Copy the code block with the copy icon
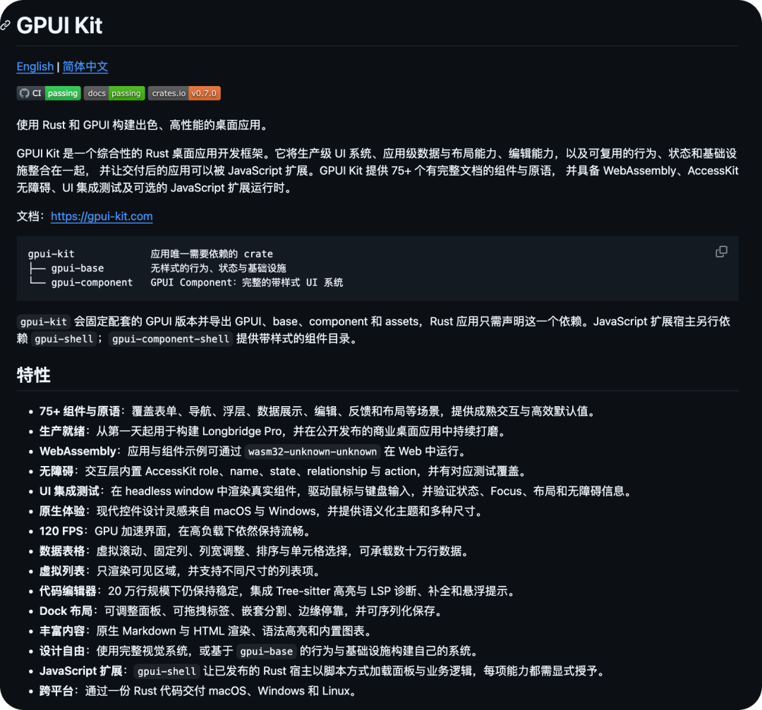Image resolution: width=762 pixels, height=710 pixels. tap(721, 252)
